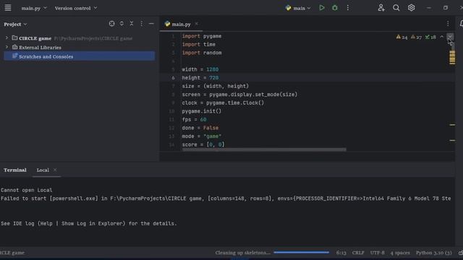Click 'Cleaning up skeletons...' status text
This screenshot has width=463, height=260.
(243, 253)
